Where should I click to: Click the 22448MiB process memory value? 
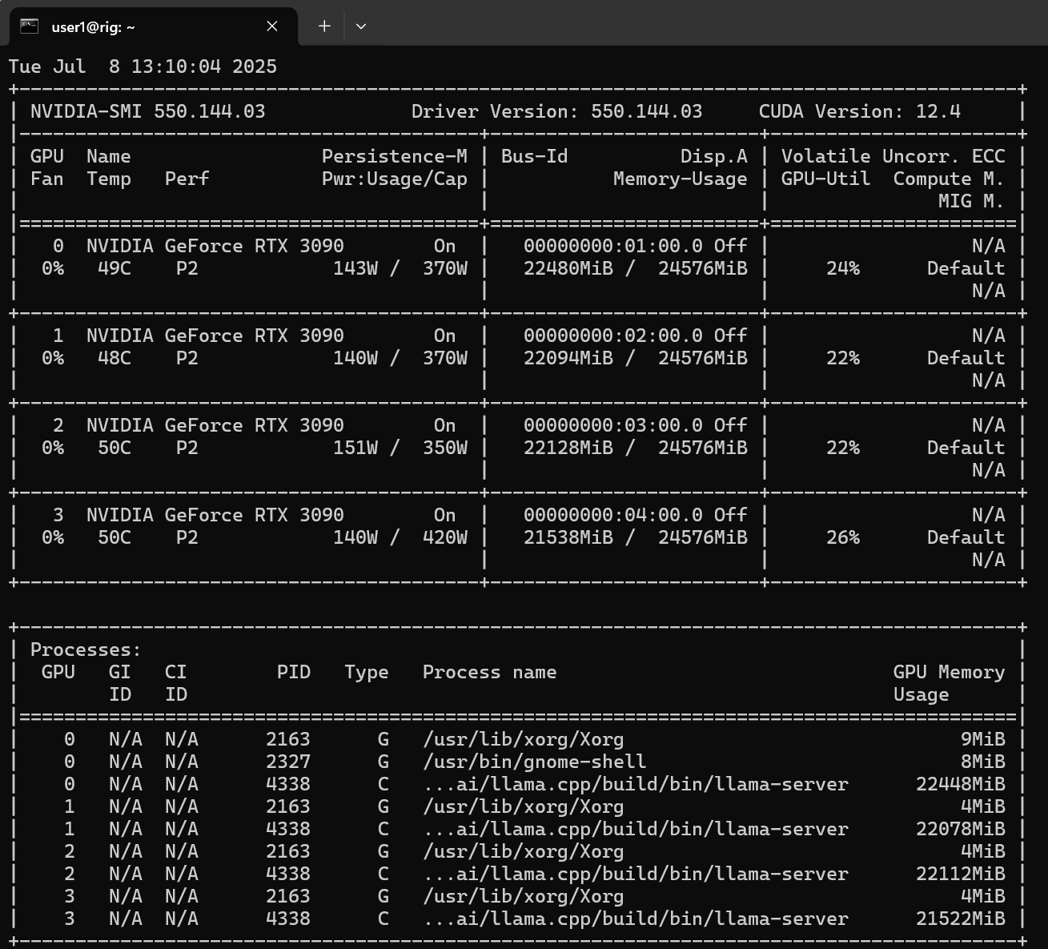coord(961,785)
